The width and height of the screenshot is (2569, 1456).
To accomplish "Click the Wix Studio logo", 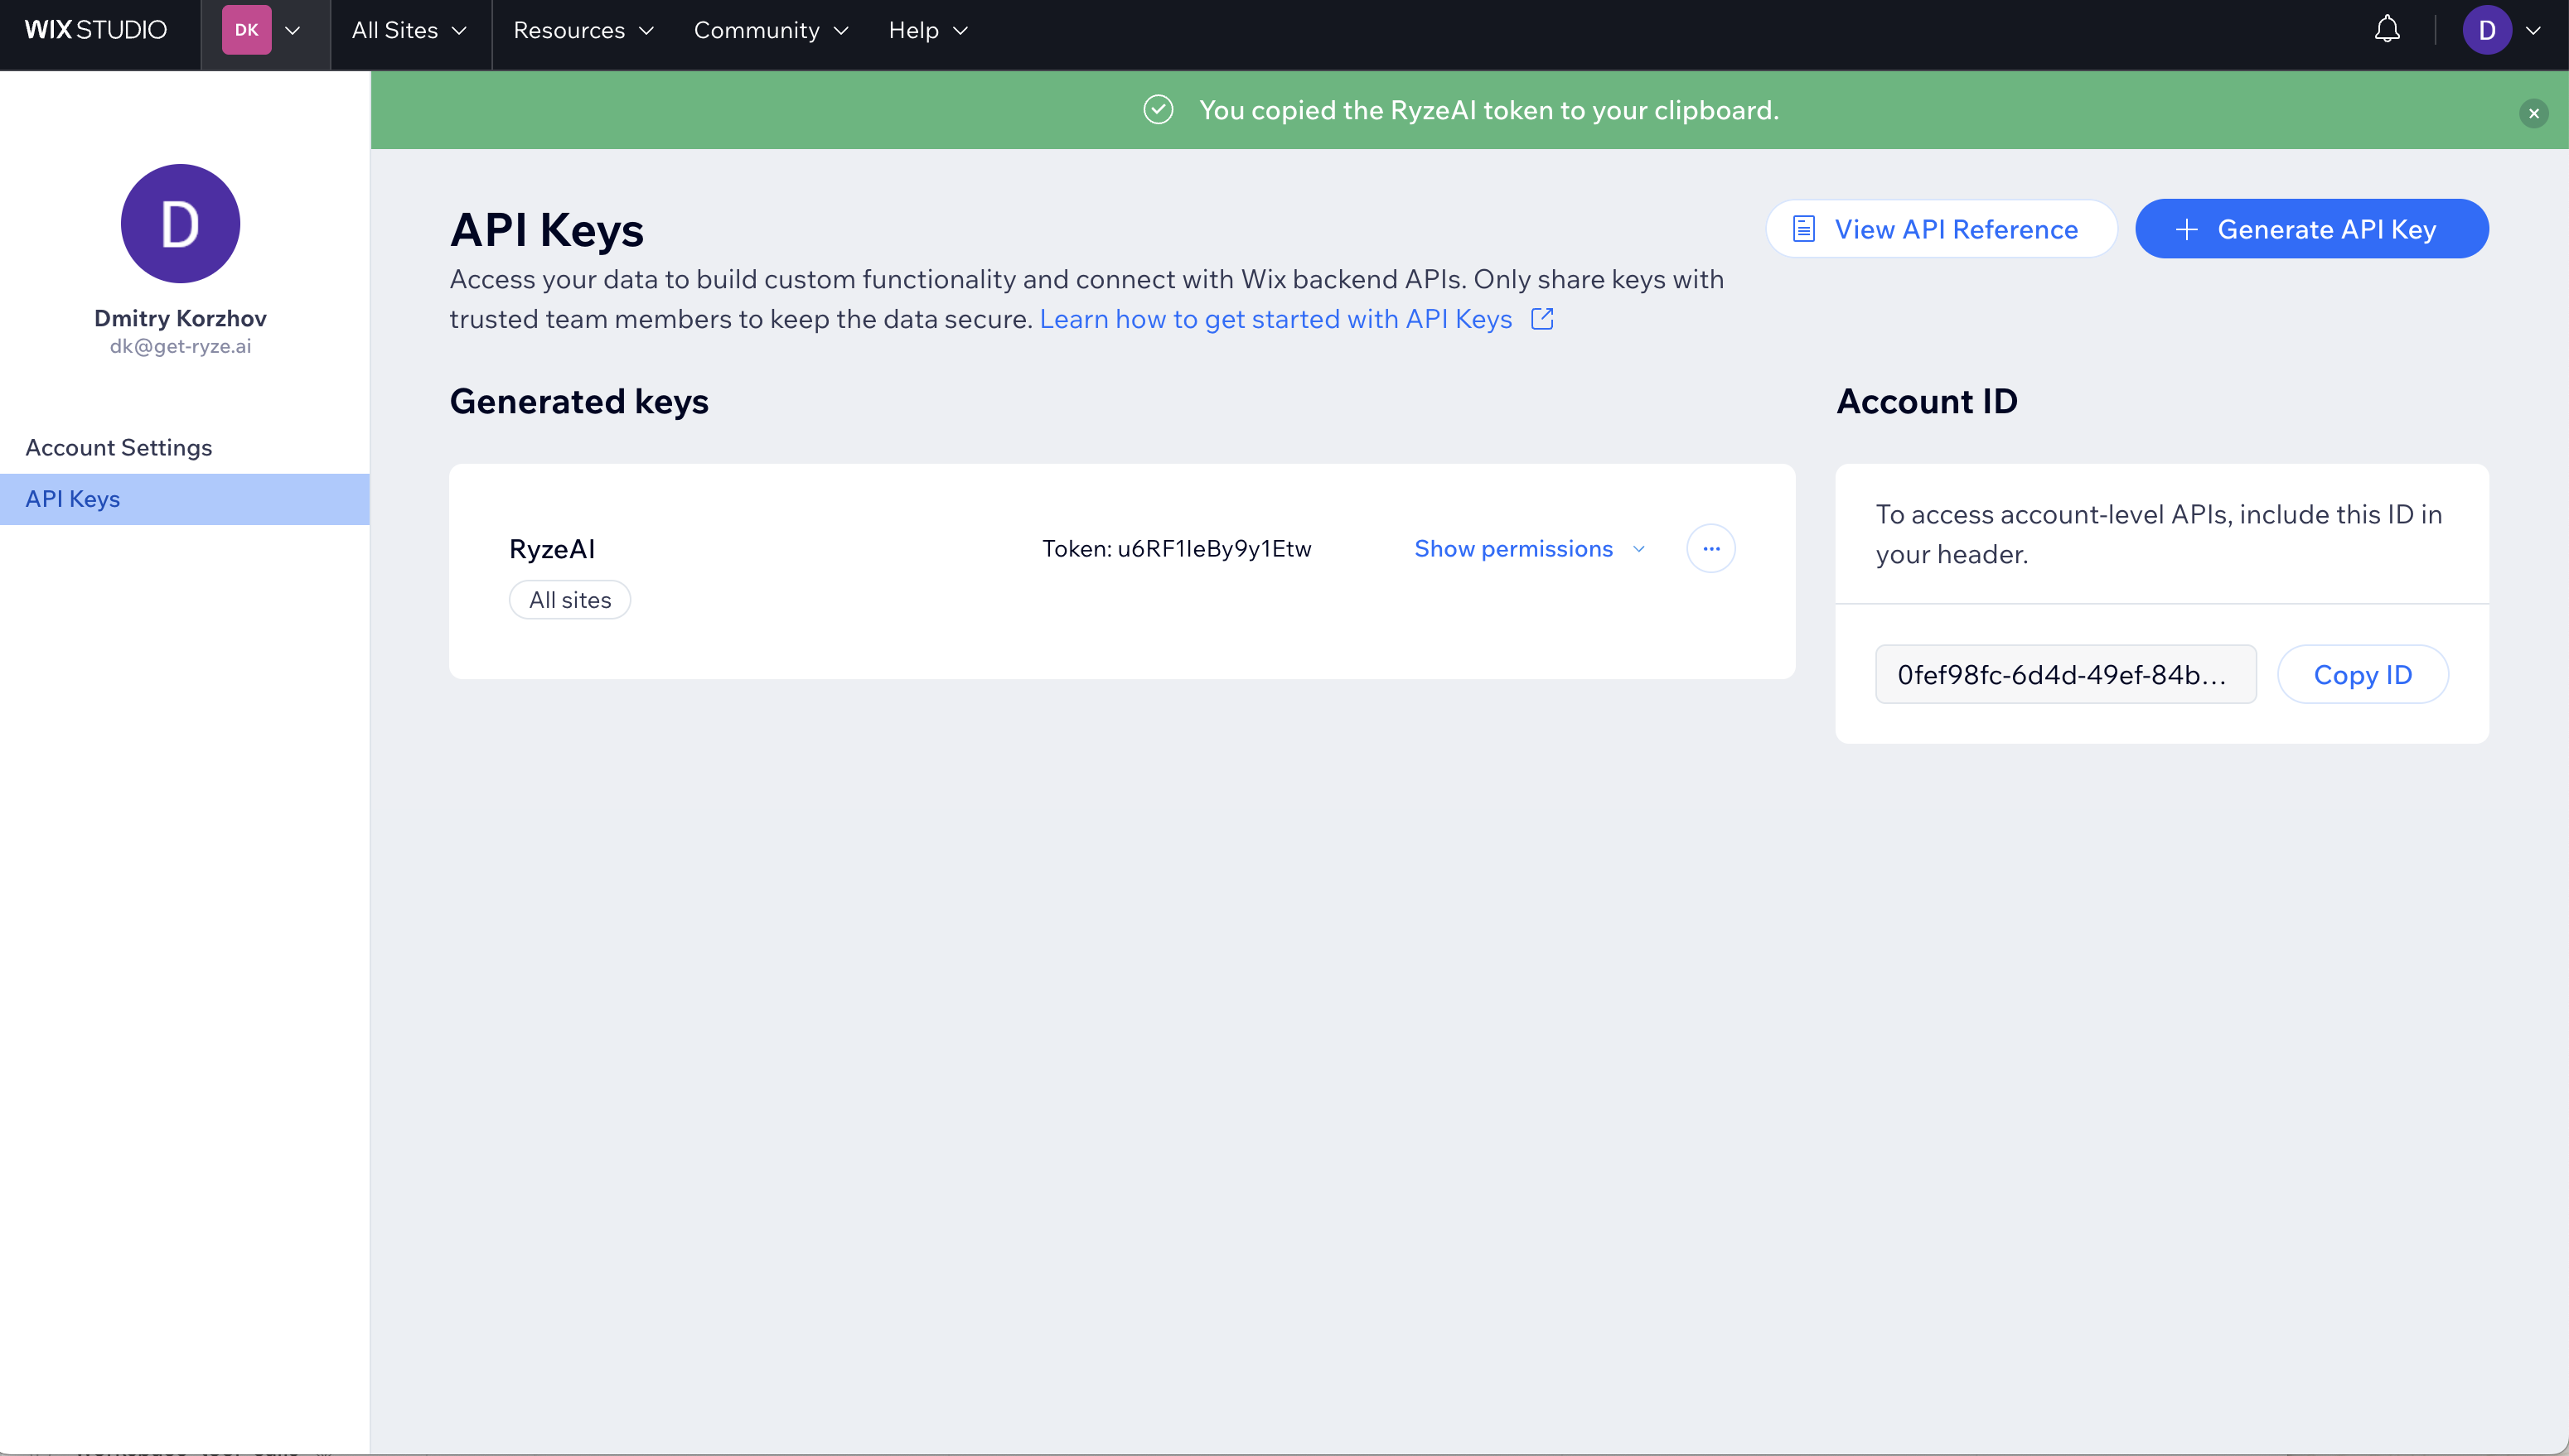I will [96, 30].
